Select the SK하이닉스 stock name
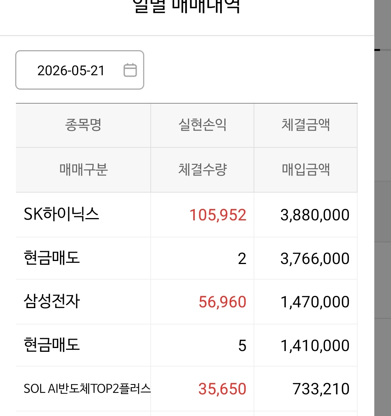The width and height of the screenshot is (391, 416). coord(61,214)
